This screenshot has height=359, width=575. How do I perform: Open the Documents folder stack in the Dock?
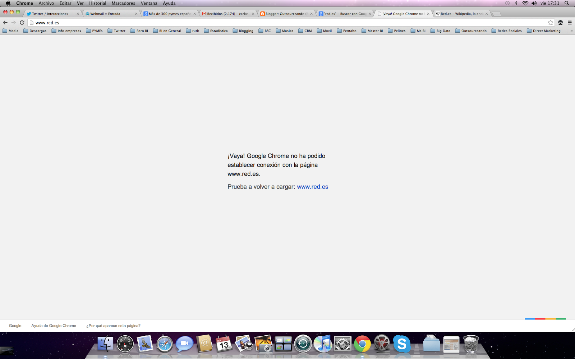(431, 344)
